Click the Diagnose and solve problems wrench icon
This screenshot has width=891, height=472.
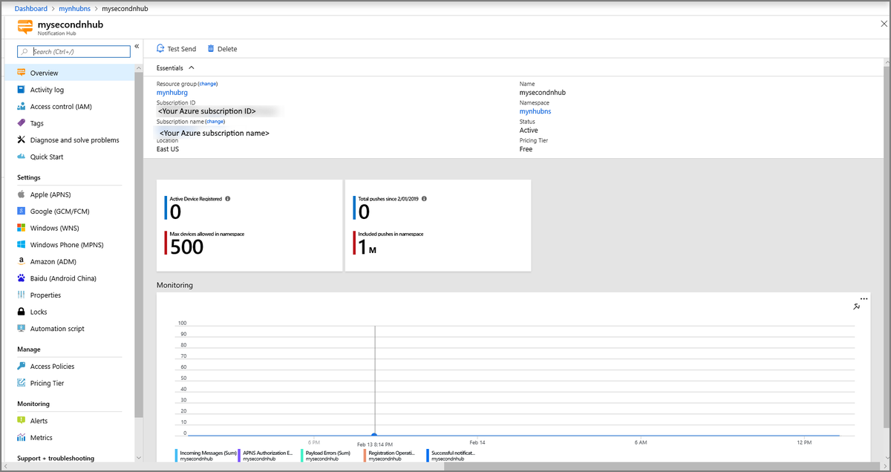(22, 140)
